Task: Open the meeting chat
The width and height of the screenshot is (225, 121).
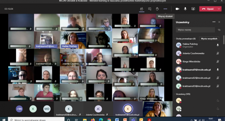Action: (x=150, y=9)
